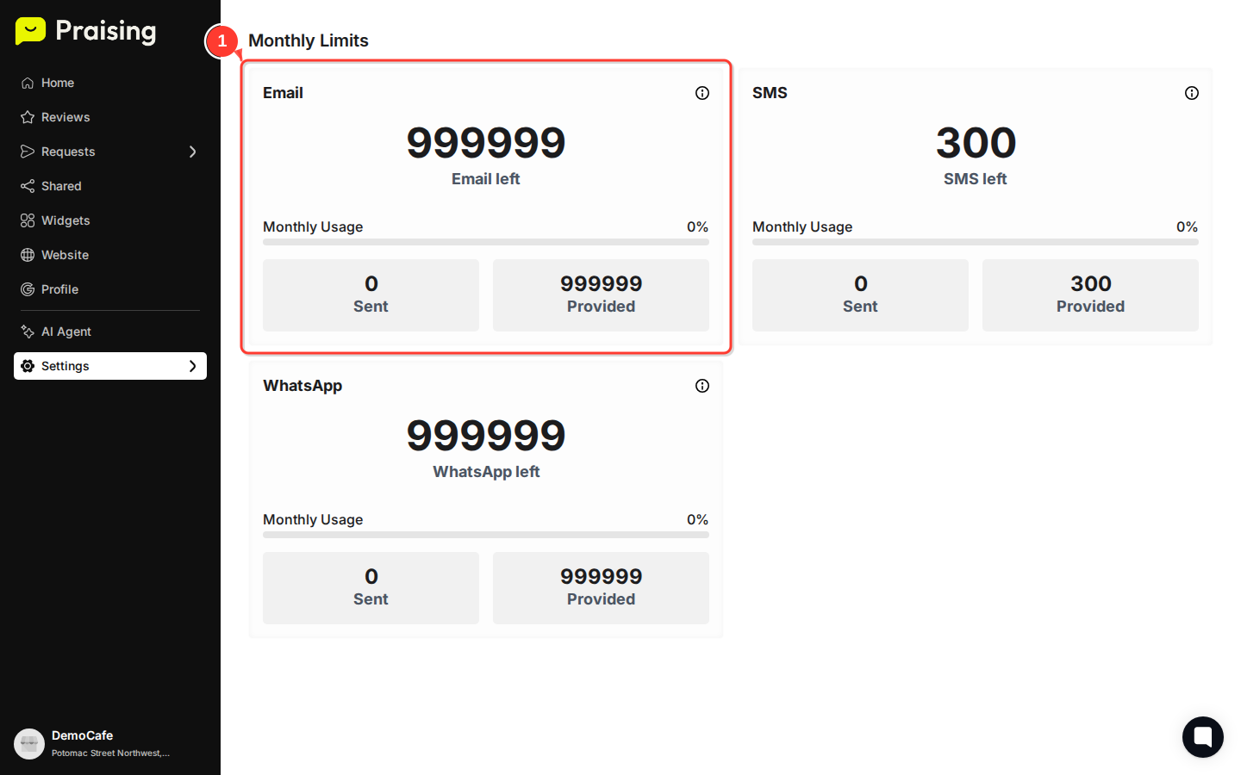The image size is (1241, 775).
Task: Click the 0 Sent box under WhatsApp
Action: [371, 587]
